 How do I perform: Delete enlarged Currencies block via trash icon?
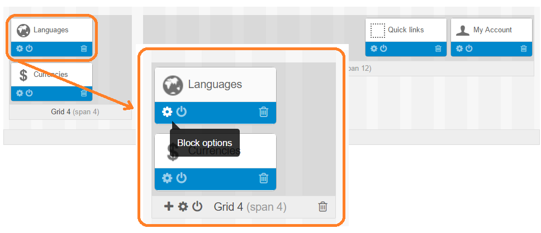(x=264, y=178)
